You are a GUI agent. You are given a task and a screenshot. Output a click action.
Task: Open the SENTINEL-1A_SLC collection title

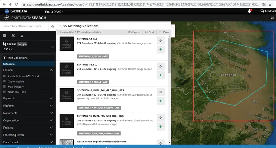click(x=87, y=39)
